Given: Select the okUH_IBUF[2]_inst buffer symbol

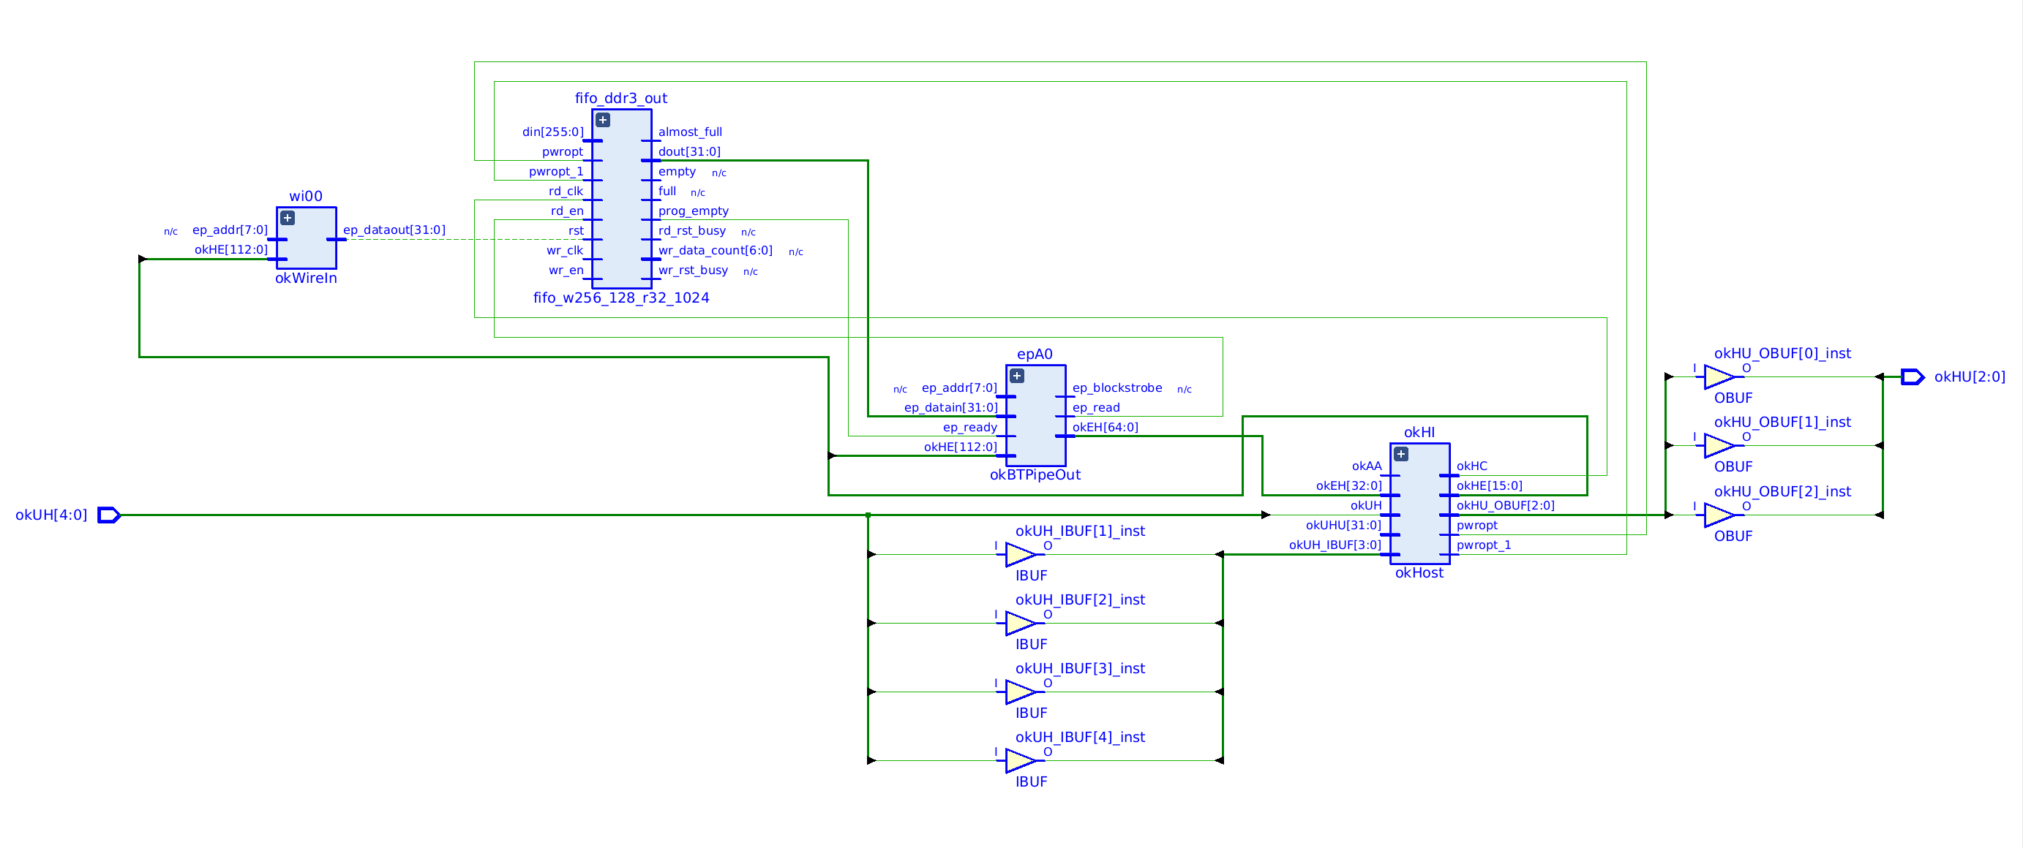Looking at the screenshot, I should pos(1021,624).
